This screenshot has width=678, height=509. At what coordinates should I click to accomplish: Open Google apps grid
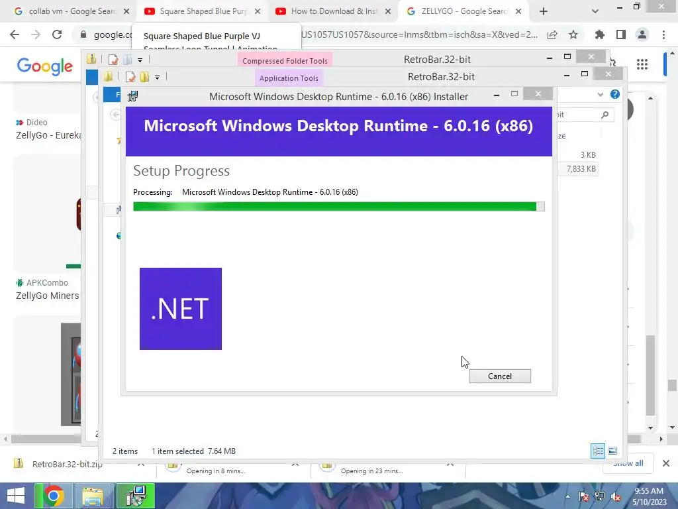[x=642, y=64]
